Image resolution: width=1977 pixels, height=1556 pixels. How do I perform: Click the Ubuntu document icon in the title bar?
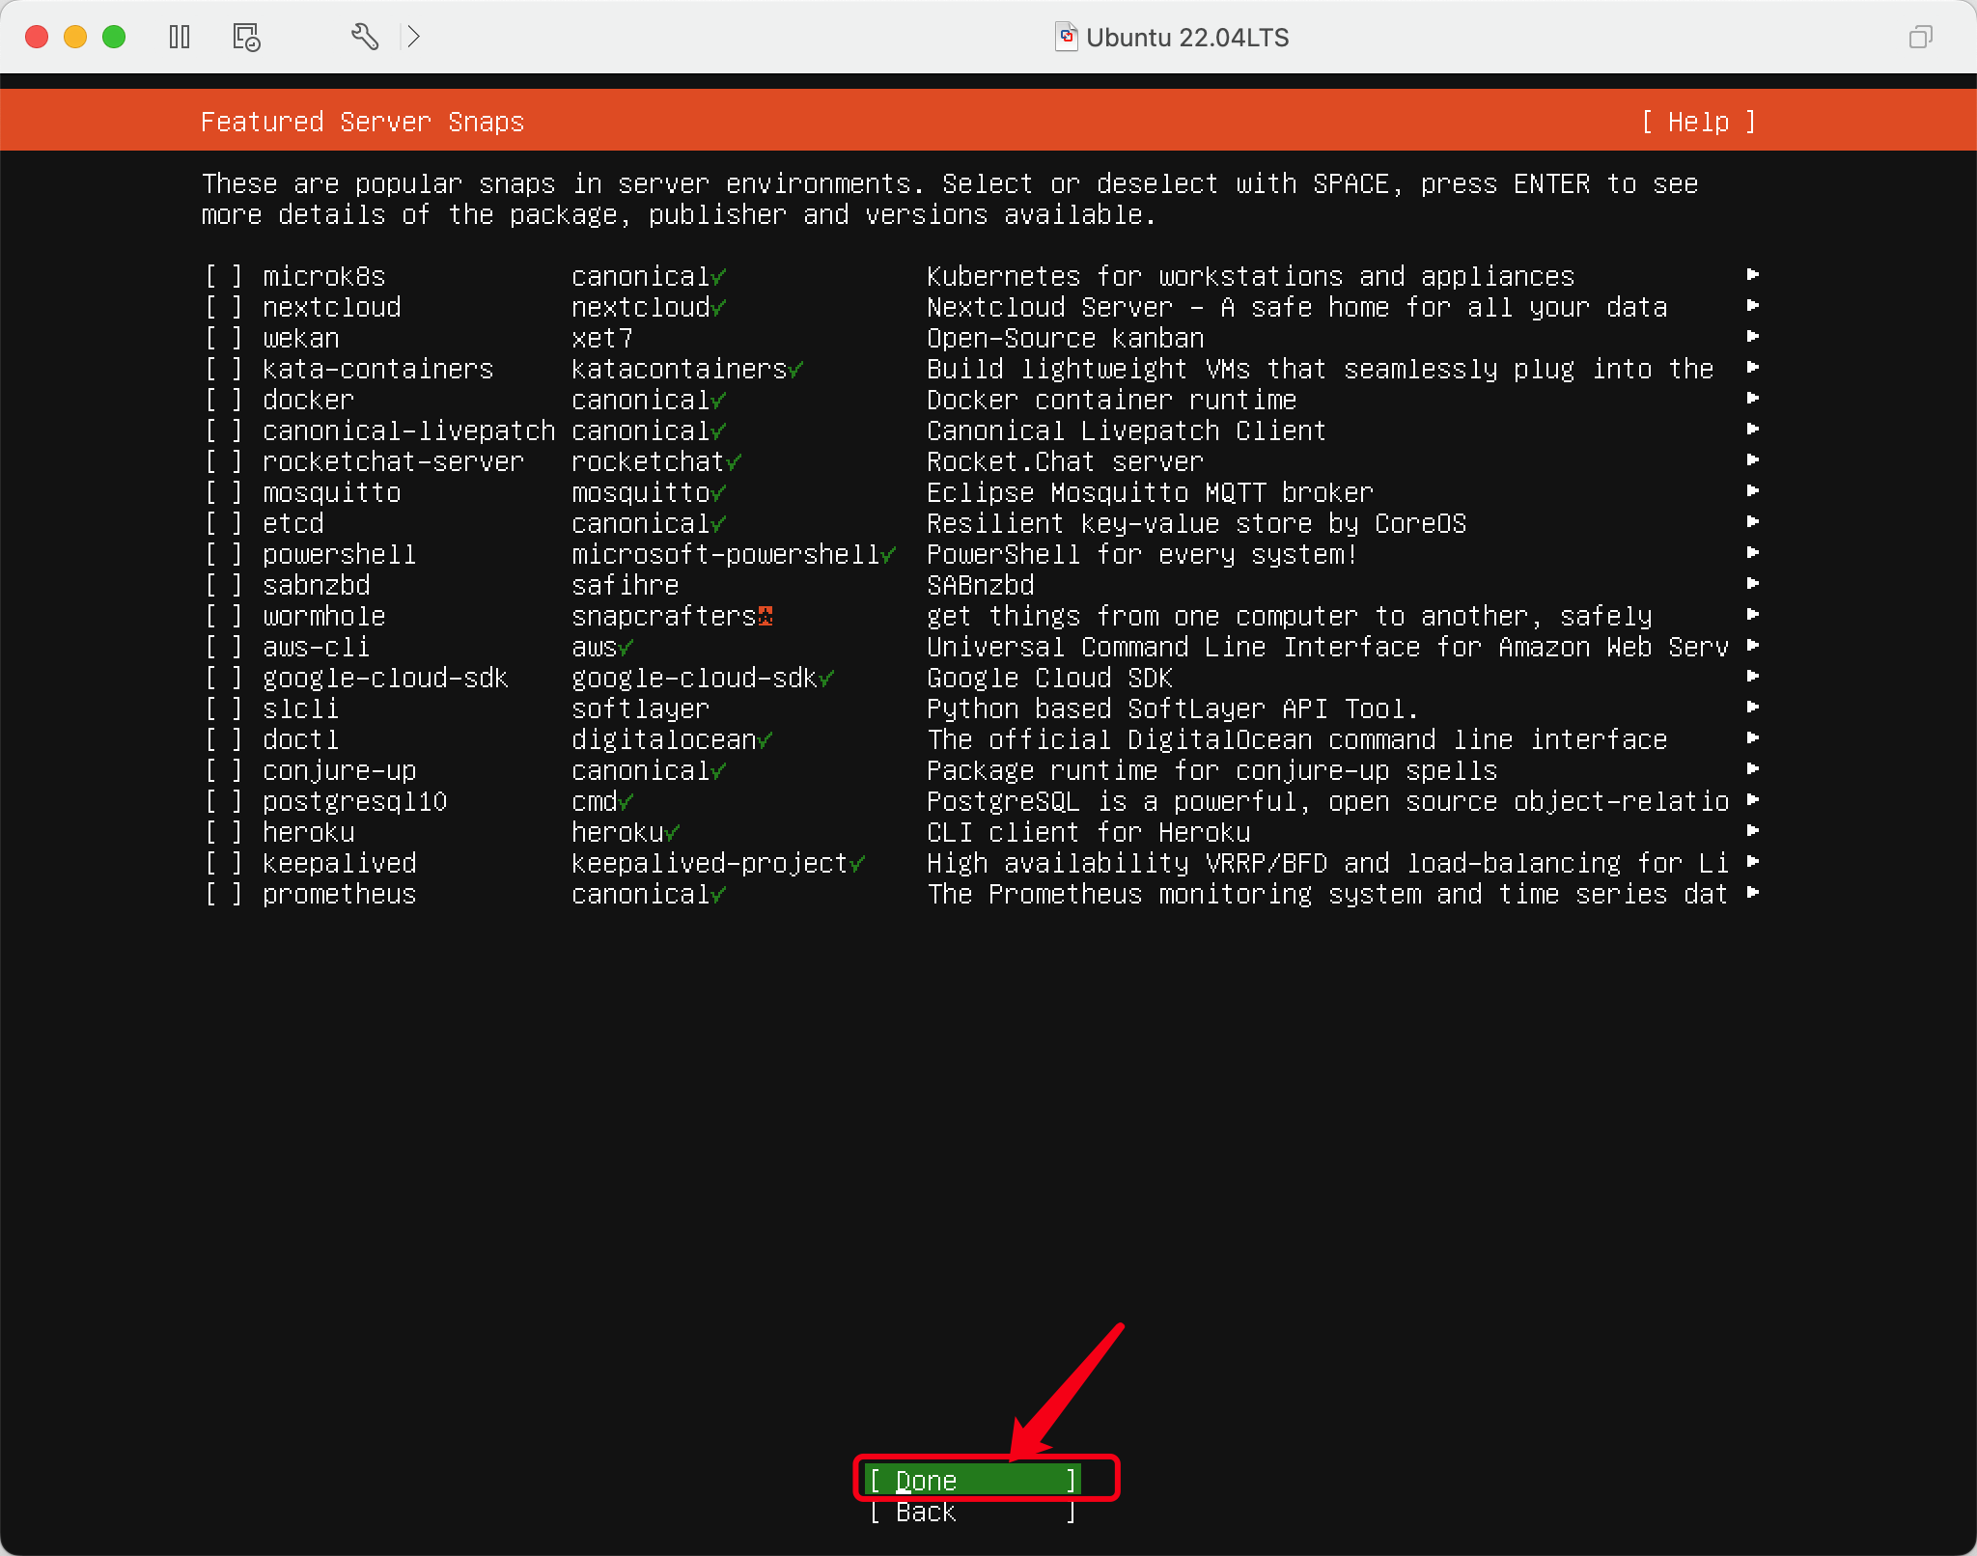[1067, 37]
